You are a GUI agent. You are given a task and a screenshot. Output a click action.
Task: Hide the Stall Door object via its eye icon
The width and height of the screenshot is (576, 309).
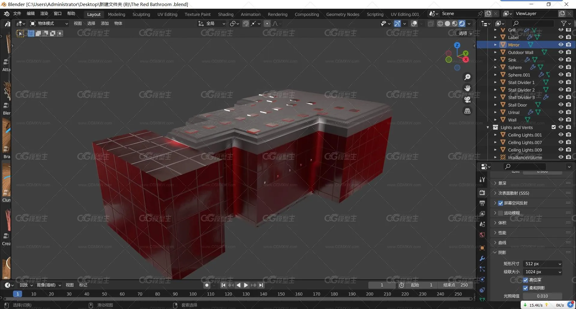point(561,105)
